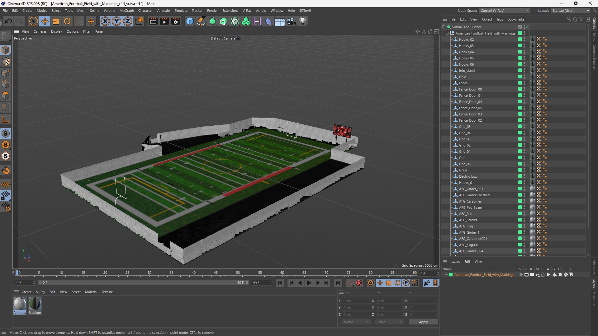Select the Electric_box object
The image size is (598, 336).
468,176
